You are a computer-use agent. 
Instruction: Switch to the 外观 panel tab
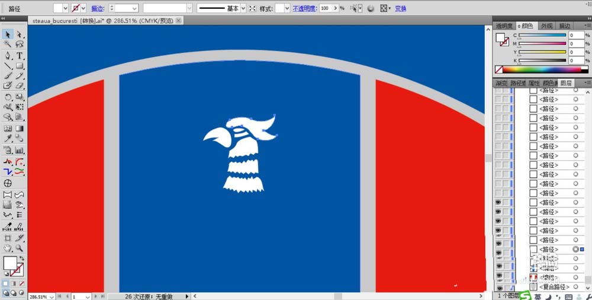(x=546, y=25)
